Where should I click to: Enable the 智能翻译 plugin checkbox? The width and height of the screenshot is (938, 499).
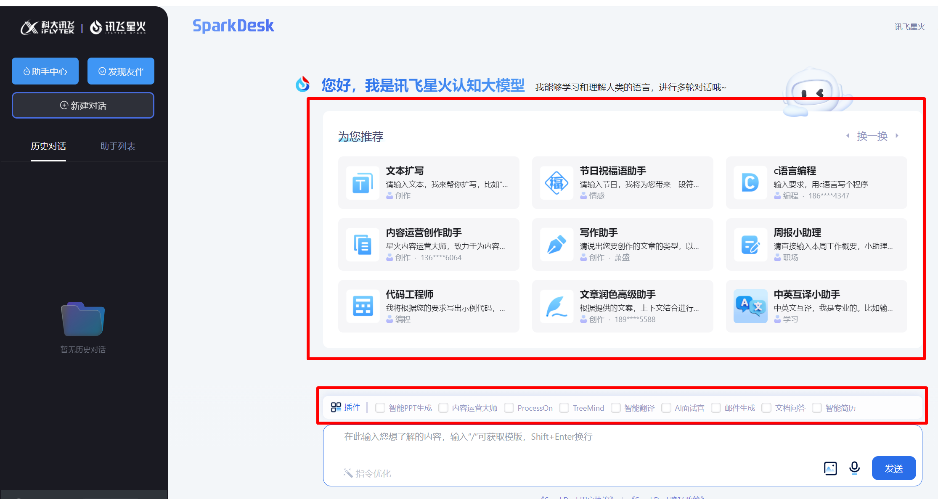click(615, 408)
